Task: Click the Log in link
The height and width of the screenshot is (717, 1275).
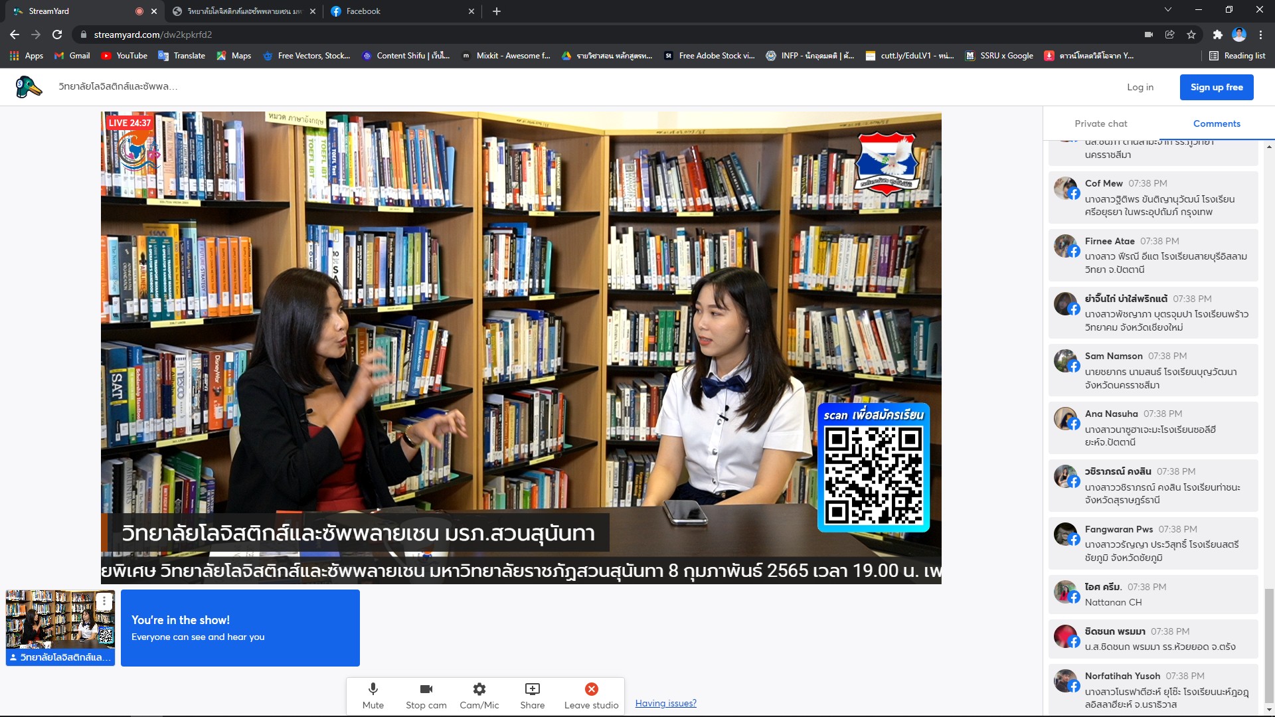Action: [x=1140, y=87]
